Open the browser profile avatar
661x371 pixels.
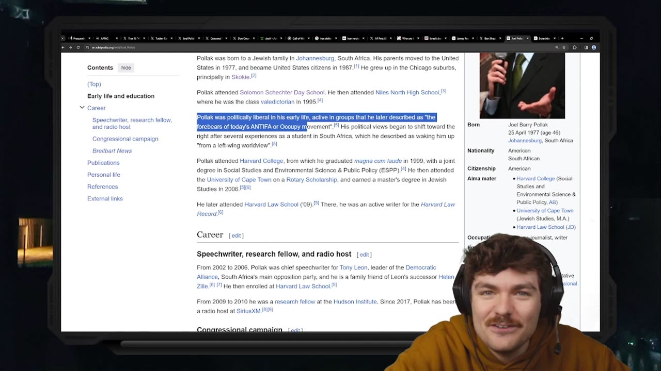click(594, 47)
